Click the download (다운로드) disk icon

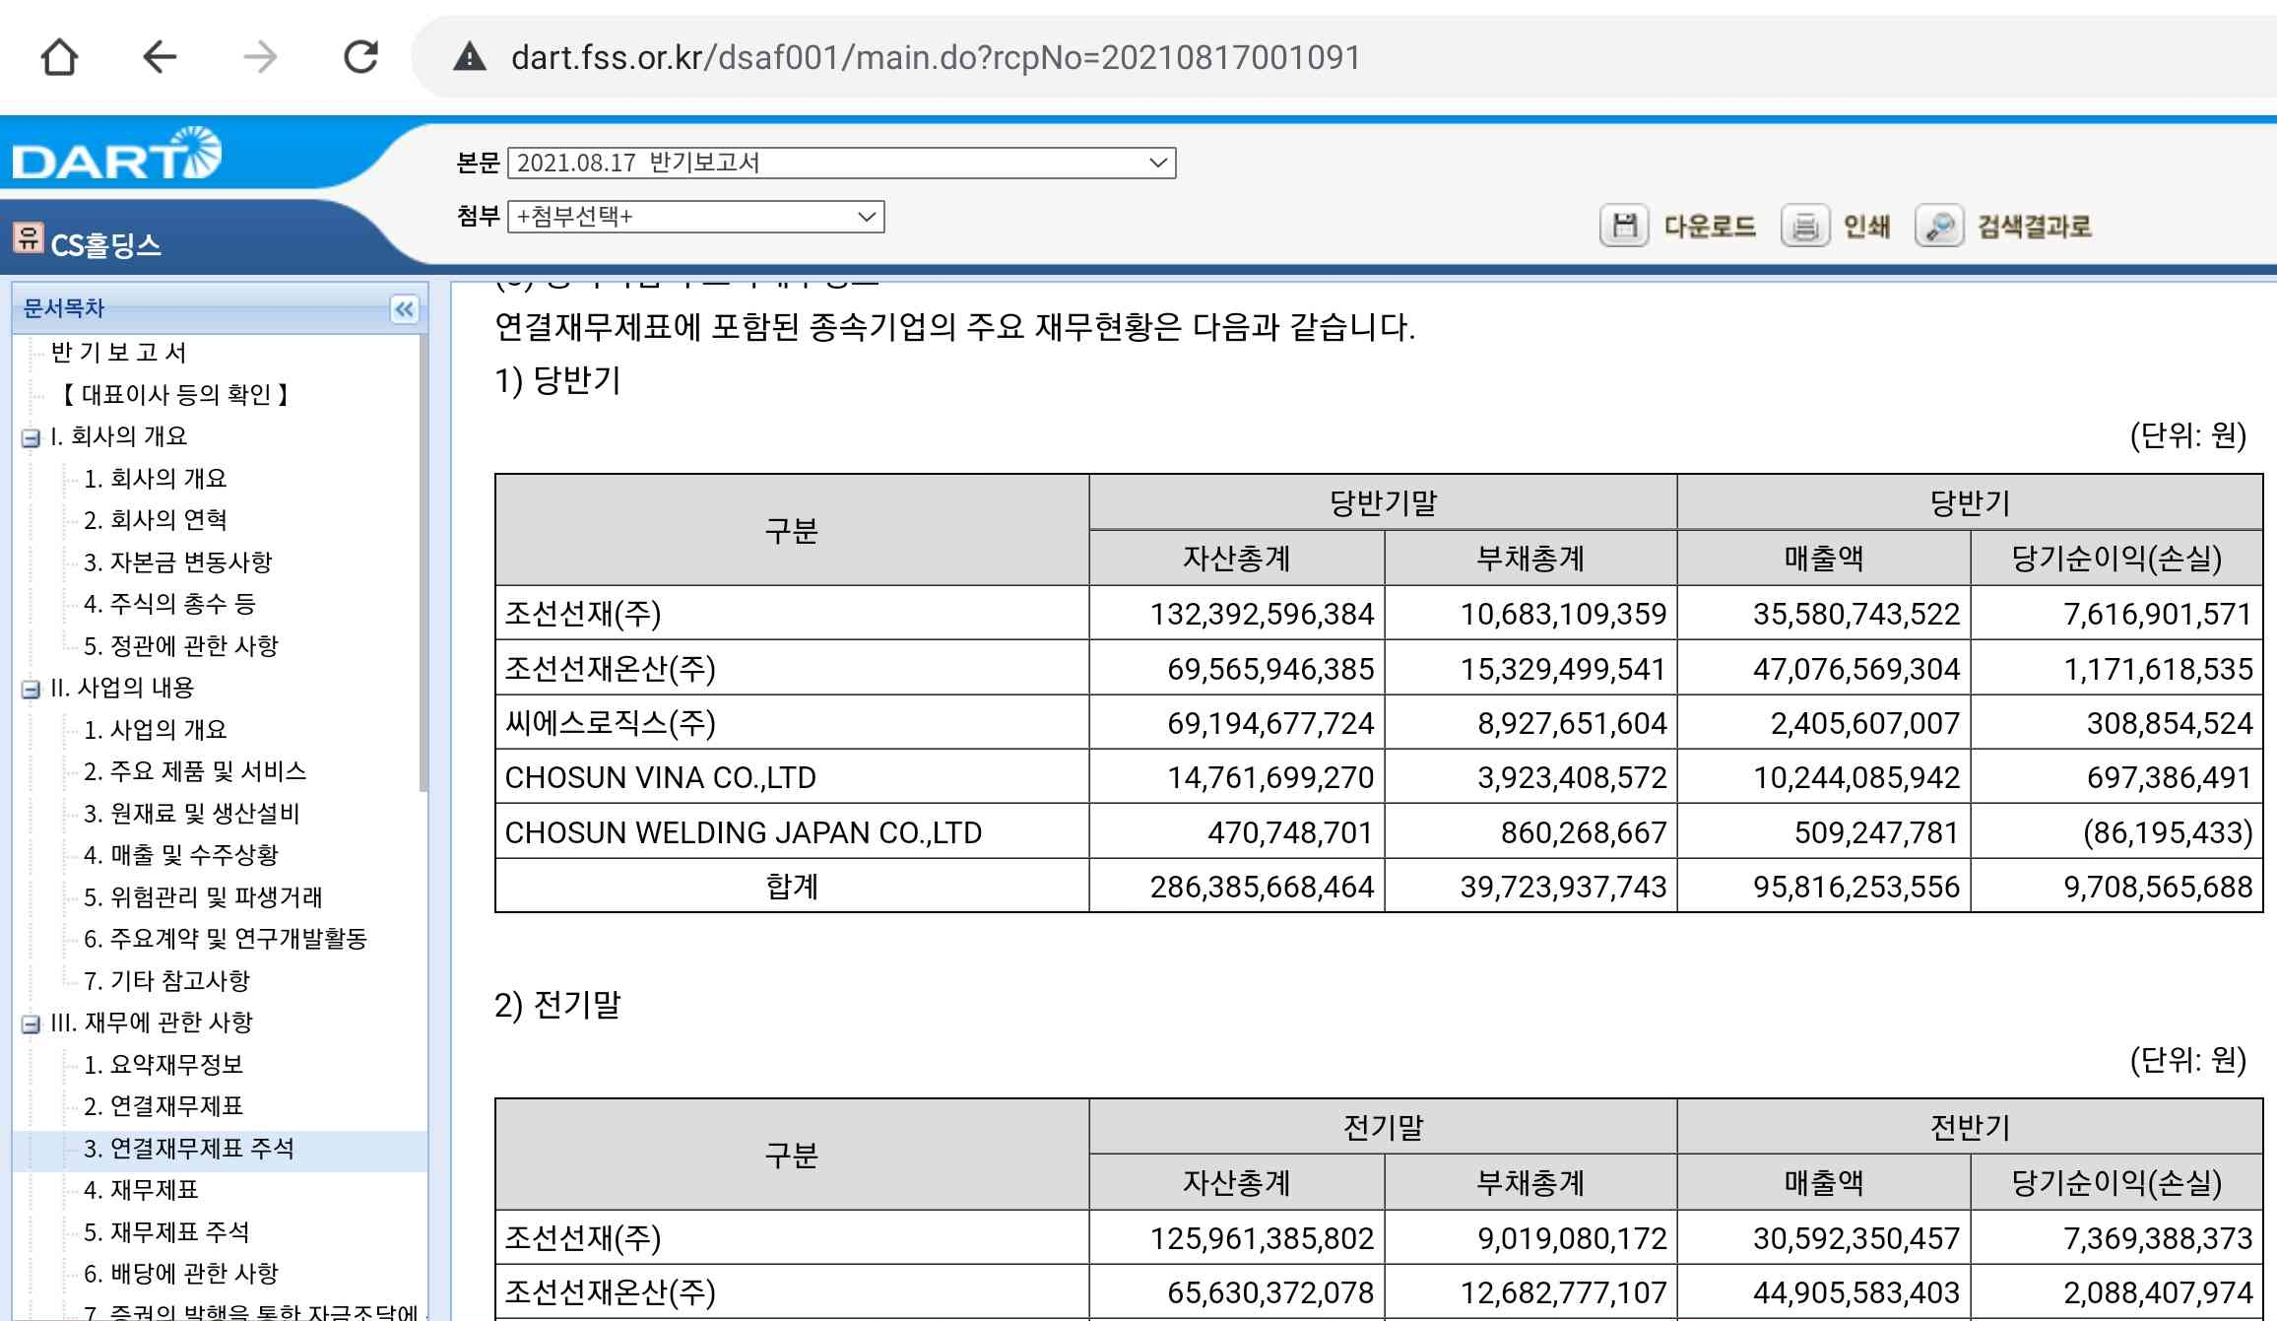click(1624, 226)
